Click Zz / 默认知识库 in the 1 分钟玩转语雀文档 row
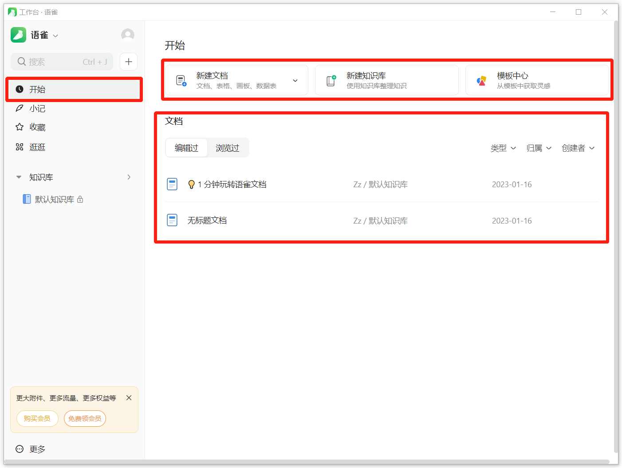 [380, 185]
